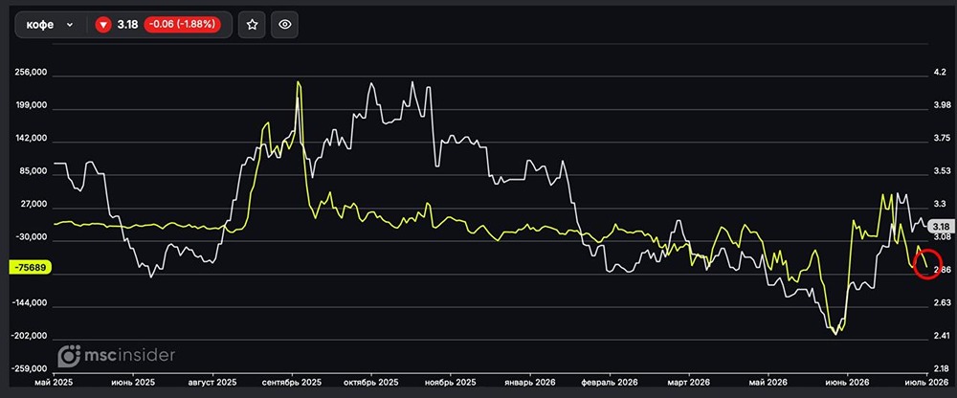Select сентябрь 2025 on the time axis
Screen dimensions: 957x398
pyautogui.click(x=292, y=382)
